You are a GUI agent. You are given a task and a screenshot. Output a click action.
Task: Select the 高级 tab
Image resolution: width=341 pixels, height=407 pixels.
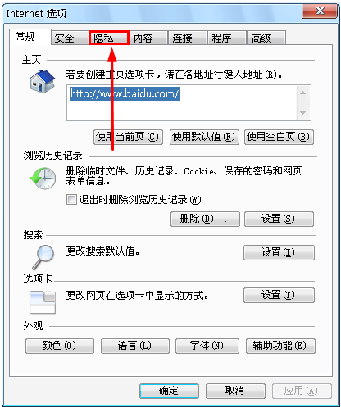click(266, 38)
